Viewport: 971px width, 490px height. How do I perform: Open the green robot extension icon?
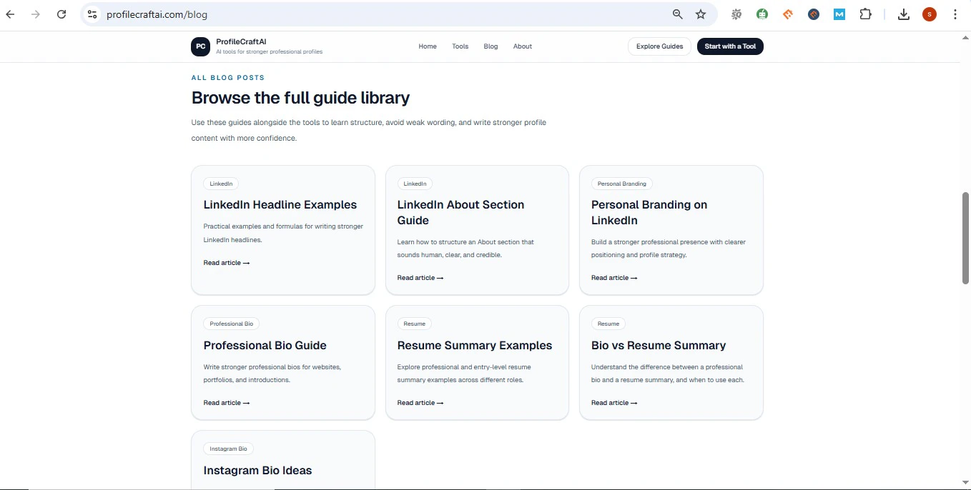(x=762, y=14)
